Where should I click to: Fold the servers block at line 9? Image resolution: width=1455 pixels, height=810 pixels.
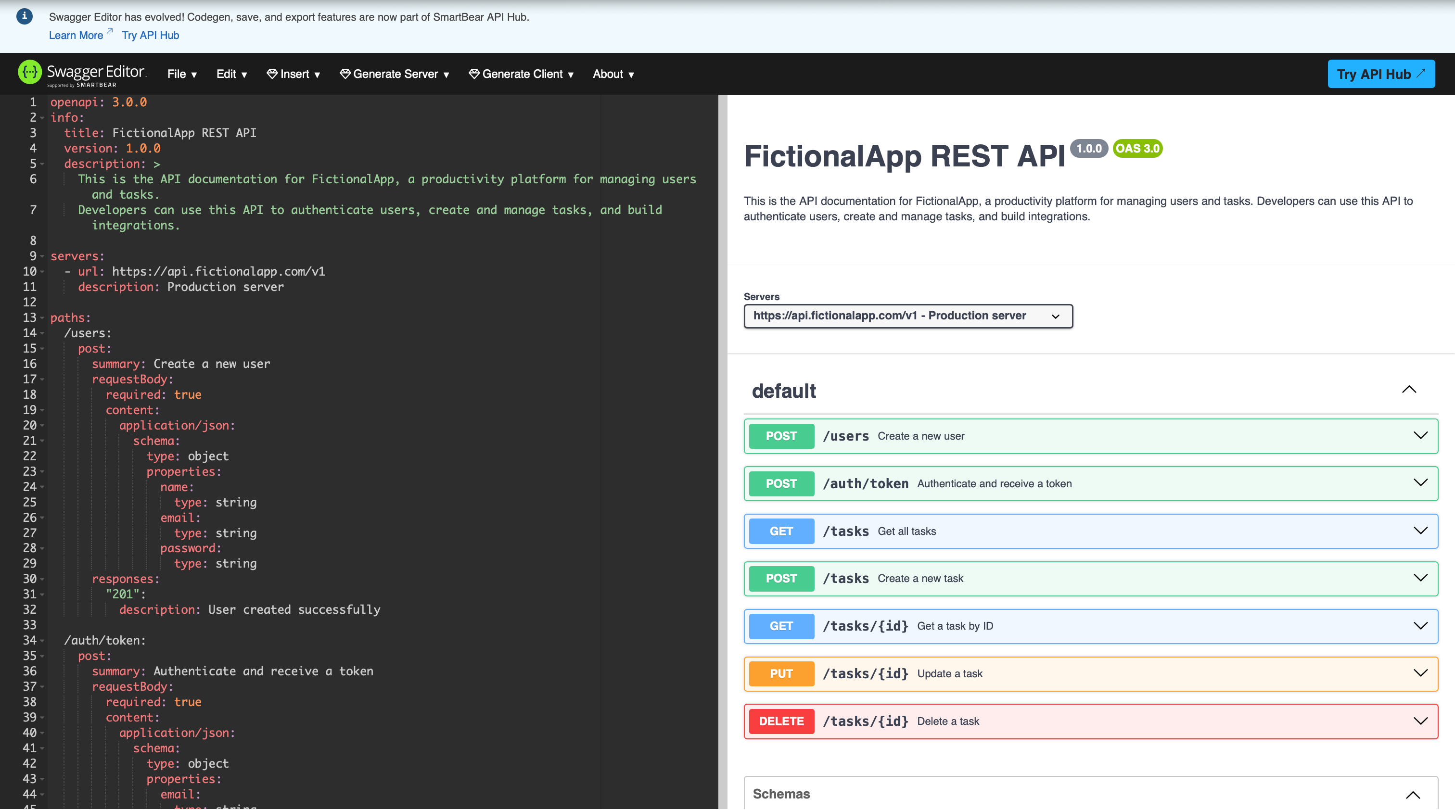pyautogui.click(x=42, y=256)
